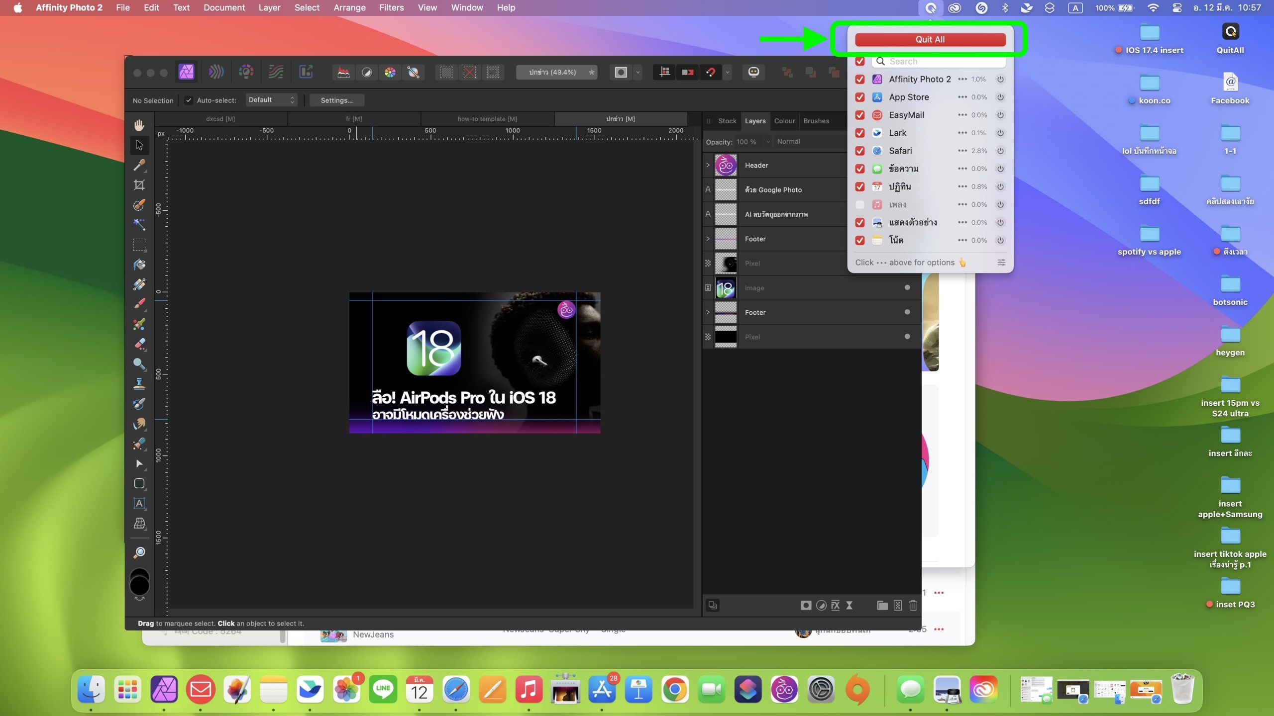Switch to the Liquify Persona icon
The height and width of the screenshot is (716, 1274).
[216, 72]
